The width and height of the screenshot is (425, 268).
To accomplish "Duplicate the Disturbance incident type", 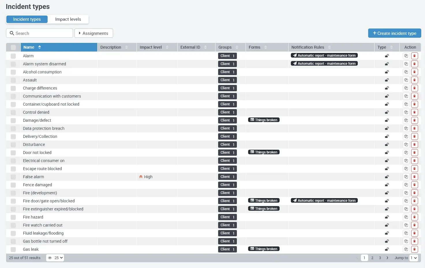I will pos(406,144).
